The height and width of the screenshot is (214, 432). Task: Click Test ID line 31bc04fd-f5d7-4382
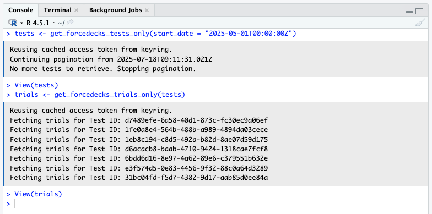pyautogui.click(x=139, y=178)
